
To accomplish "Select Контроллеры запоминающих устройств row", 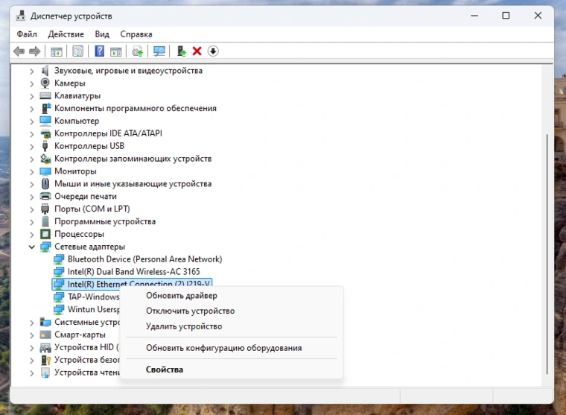I will [x=133, y=159].
